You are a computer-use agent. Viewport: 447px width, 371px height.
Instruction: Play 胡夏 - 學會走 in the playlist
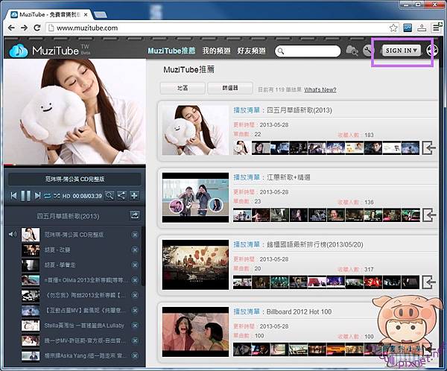pyautogui.click(x=60, y=265)
